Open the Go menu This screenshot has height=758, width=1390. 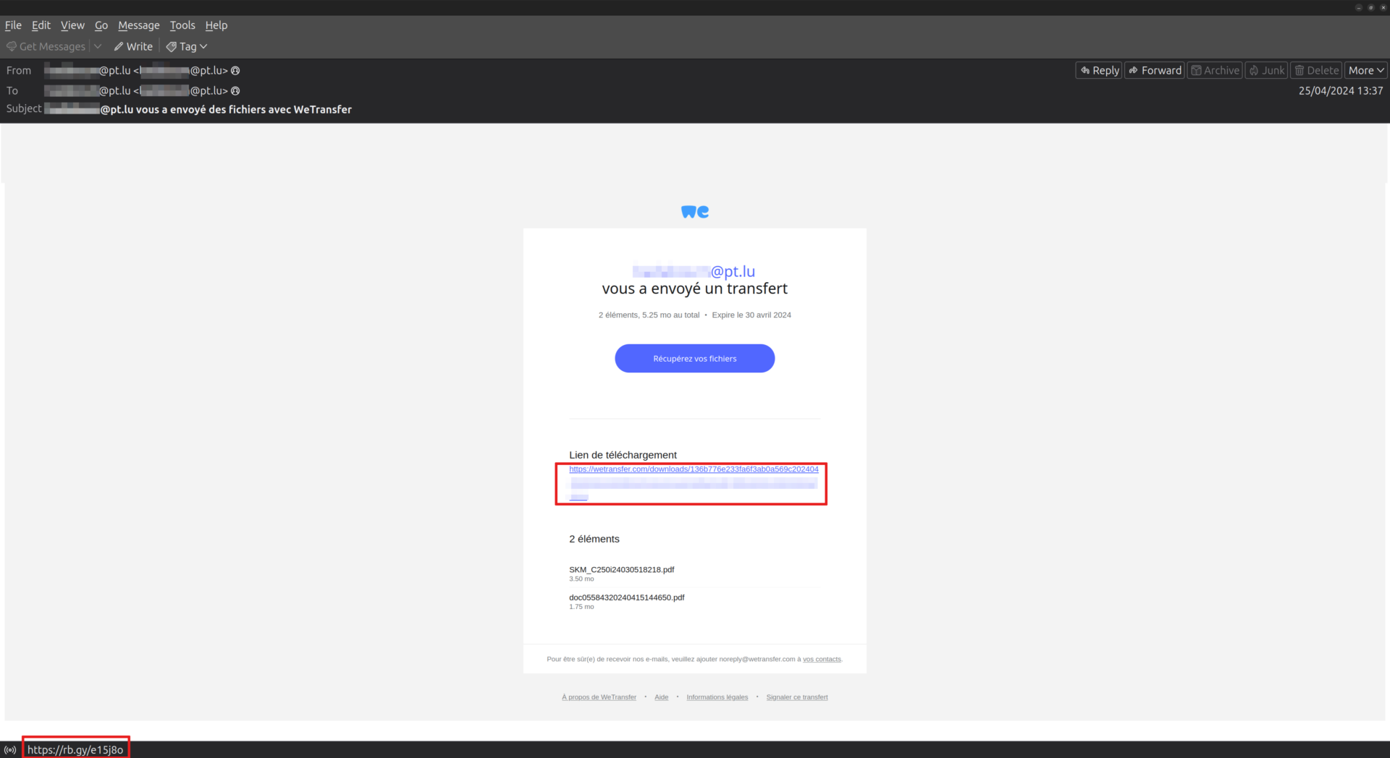(101, 25)
